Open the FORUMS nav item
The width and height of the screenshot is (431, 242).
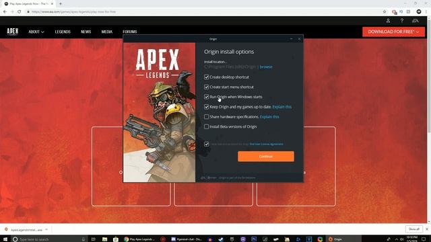130,32
